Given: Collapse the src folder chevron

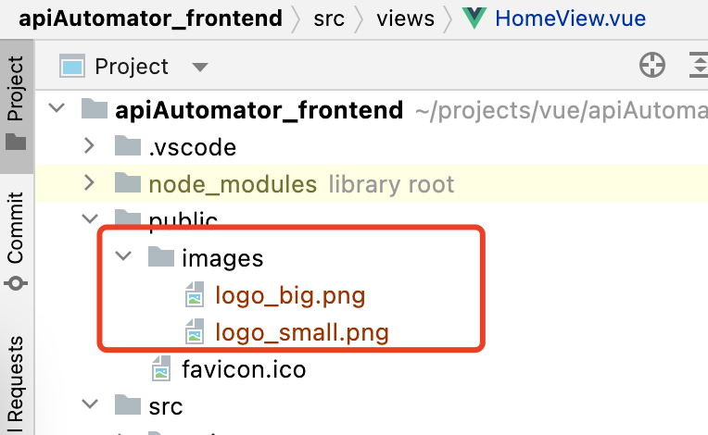Looking at the screenshot, I should (90, 404).
